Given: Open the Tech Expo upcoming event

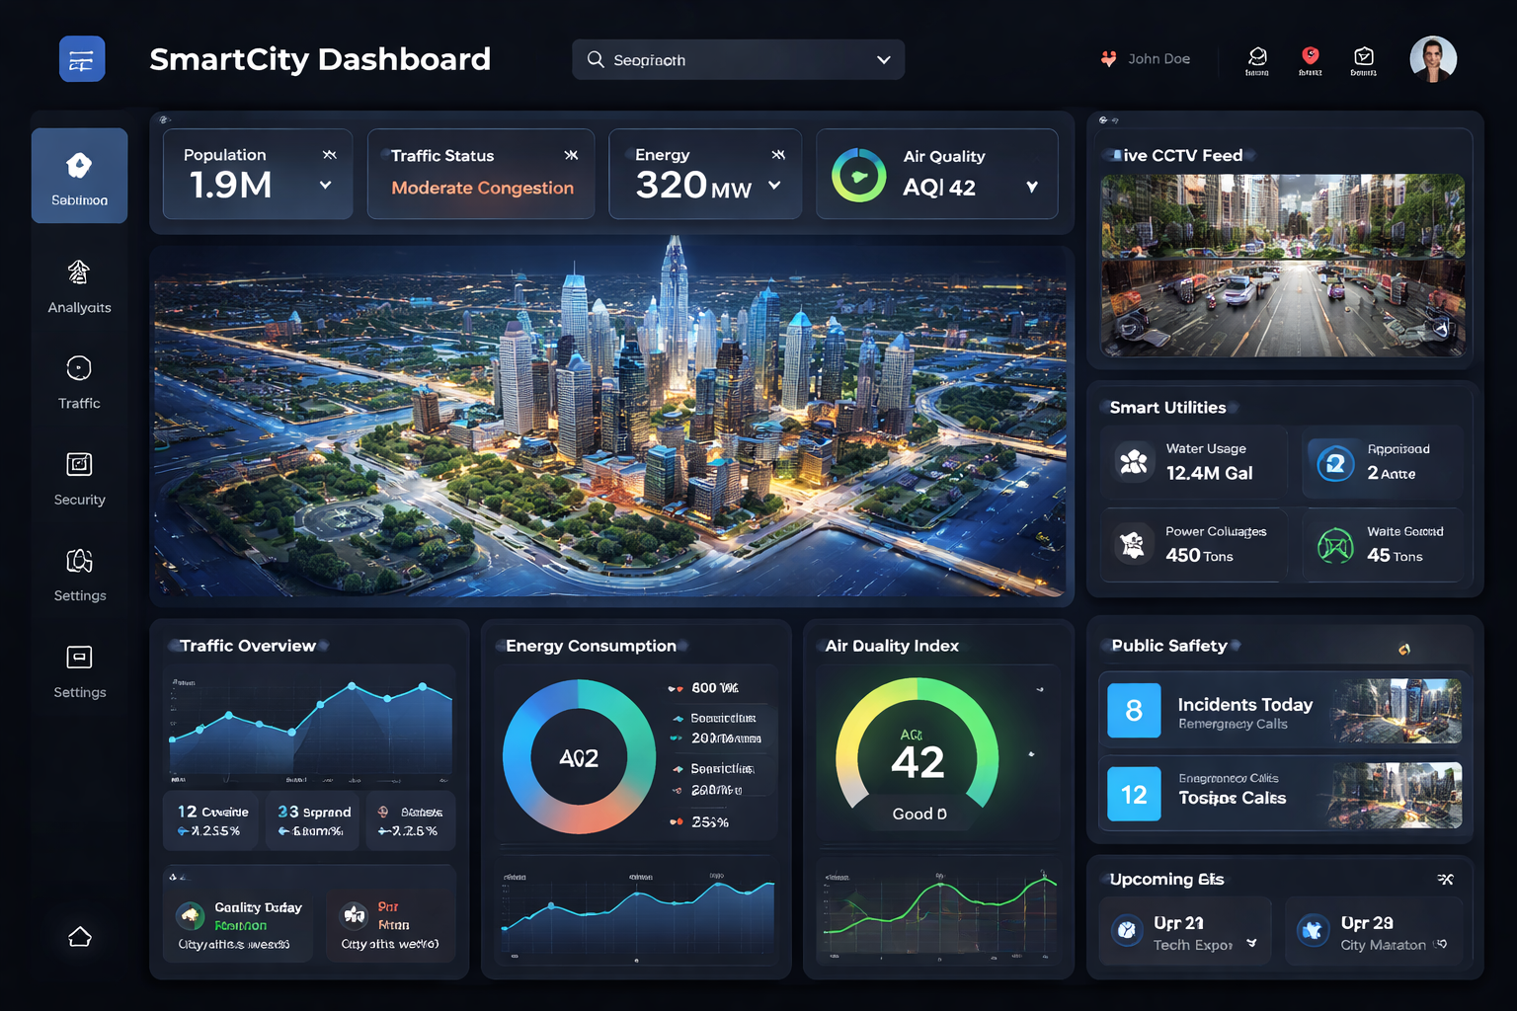Looking at the screenshot, I should [x=1184, y=931].
